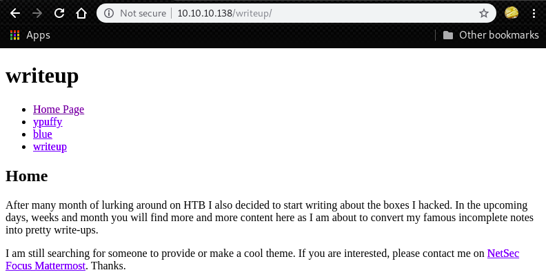Click the large writeup page heading
The width and height of the screenshot is (546, 279).
tap(42, 75)
